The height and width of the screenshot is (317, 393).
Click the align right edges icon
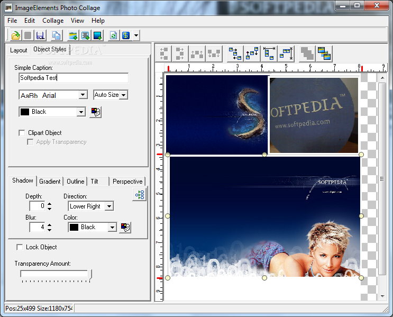(x=180, y=53)
